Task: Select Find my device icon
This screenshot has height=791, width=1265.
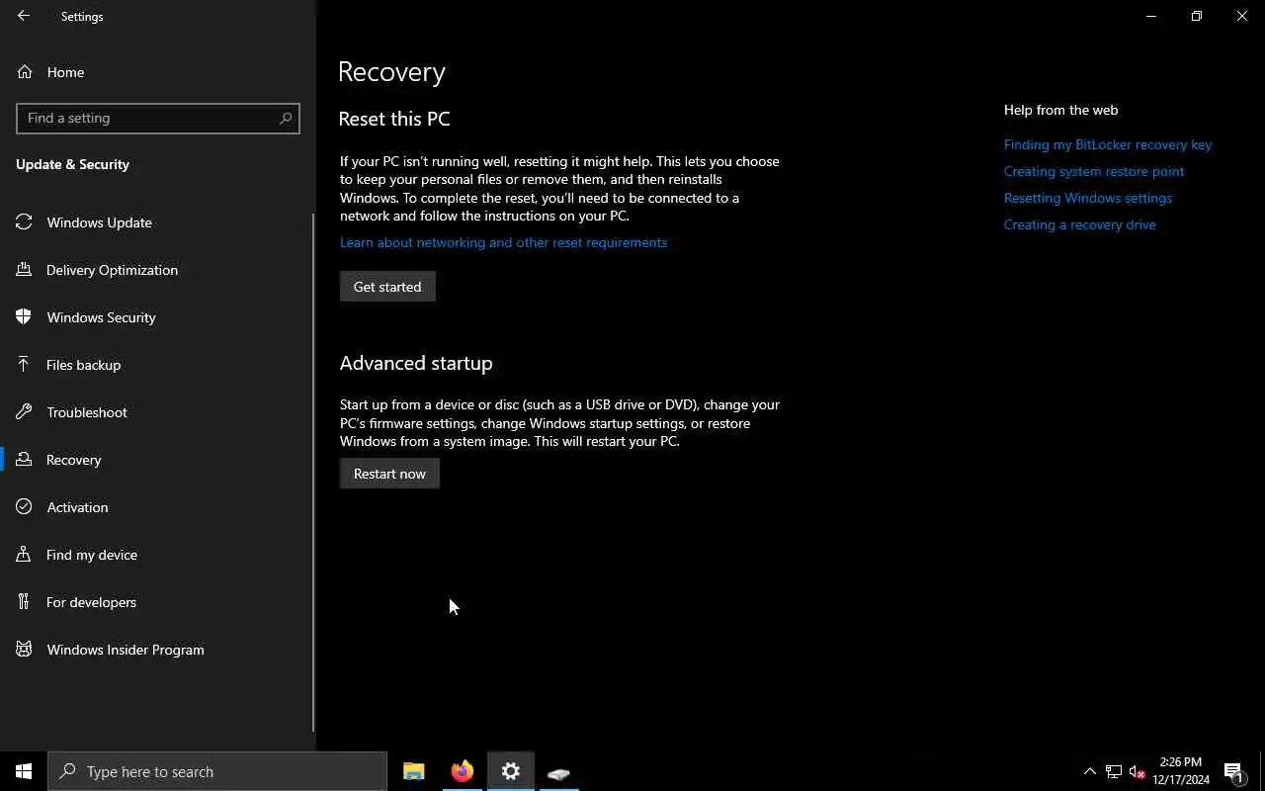Action: click(x=24, y=555)
